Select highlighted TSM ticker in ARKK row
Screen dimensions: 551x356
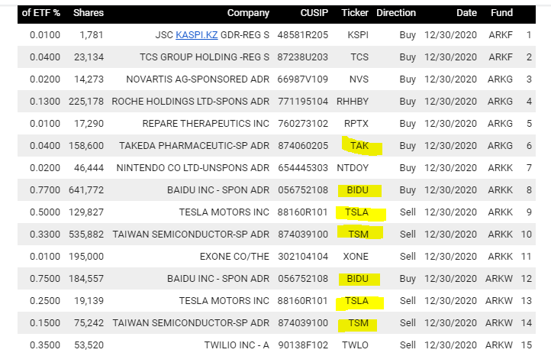coord(359,235)
